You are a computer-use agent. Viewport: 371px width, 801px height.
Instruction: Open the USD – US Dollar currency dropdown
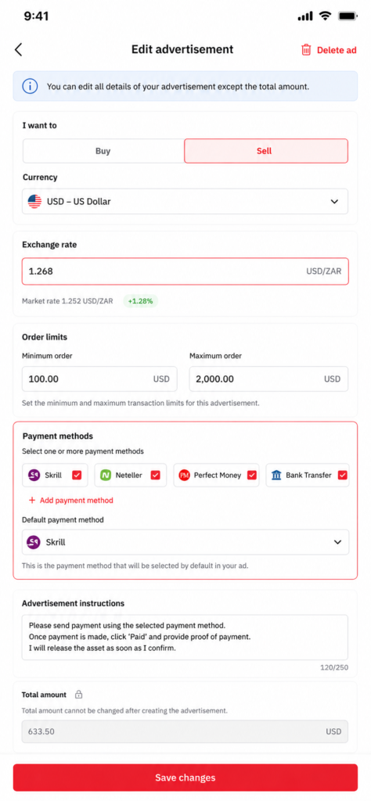pyautogui.click(x=185, y=201)
